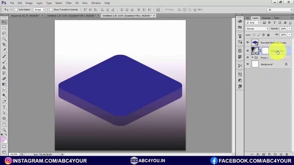Select the Path Selection tool
This screenshot has height=165, width=294.
click(4, 113)
